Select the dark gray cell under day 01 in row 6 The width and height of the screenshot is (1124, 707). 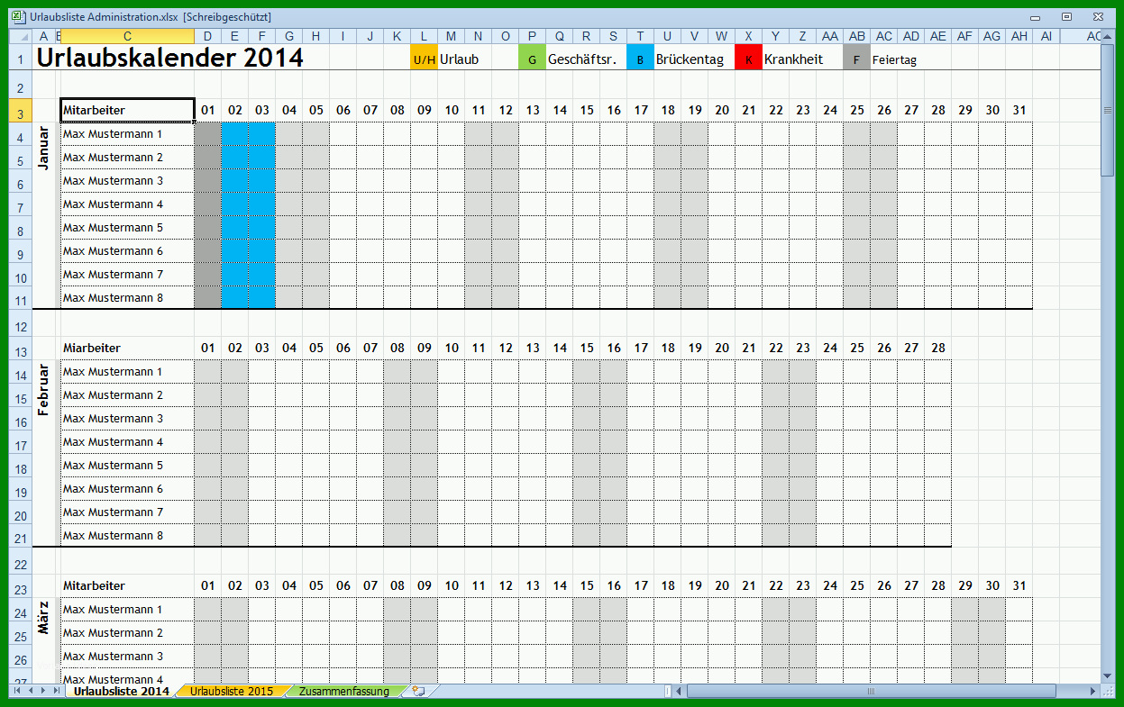pos(207,181)
